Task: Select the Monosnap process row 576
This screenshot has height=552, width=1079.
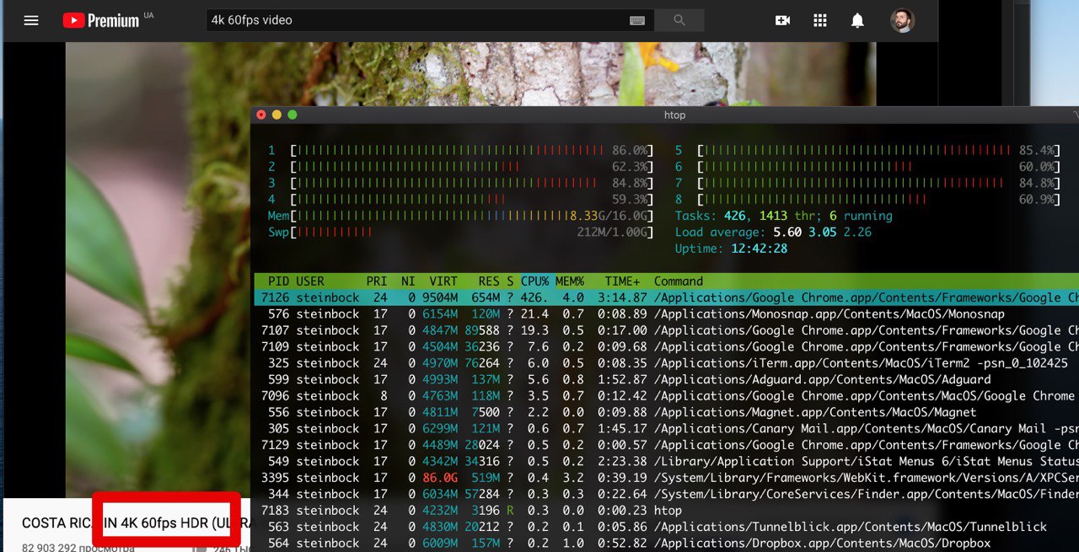Action: 666,314
